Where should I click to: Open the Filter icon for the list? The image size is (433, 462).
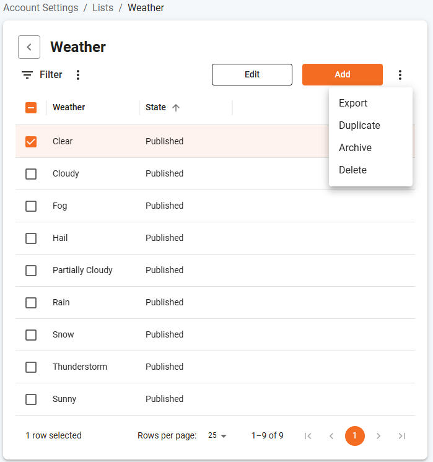[27, 75]
